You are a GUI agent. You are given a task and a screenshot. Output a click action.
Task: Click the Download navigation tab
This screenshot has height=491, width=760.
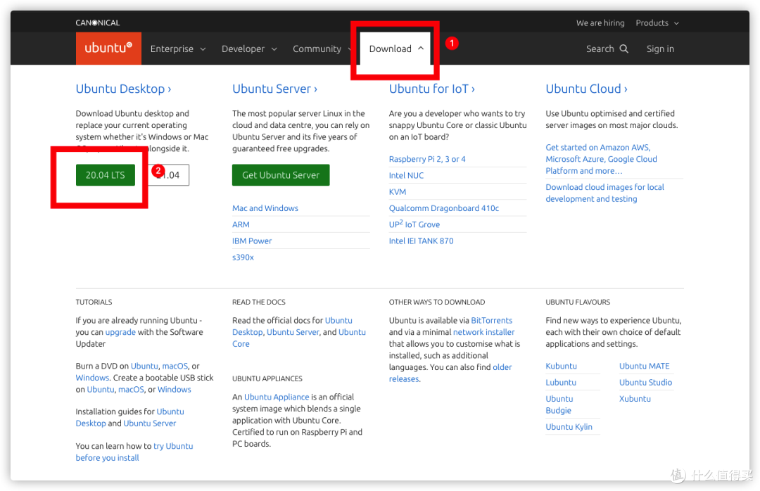point(395,49)
